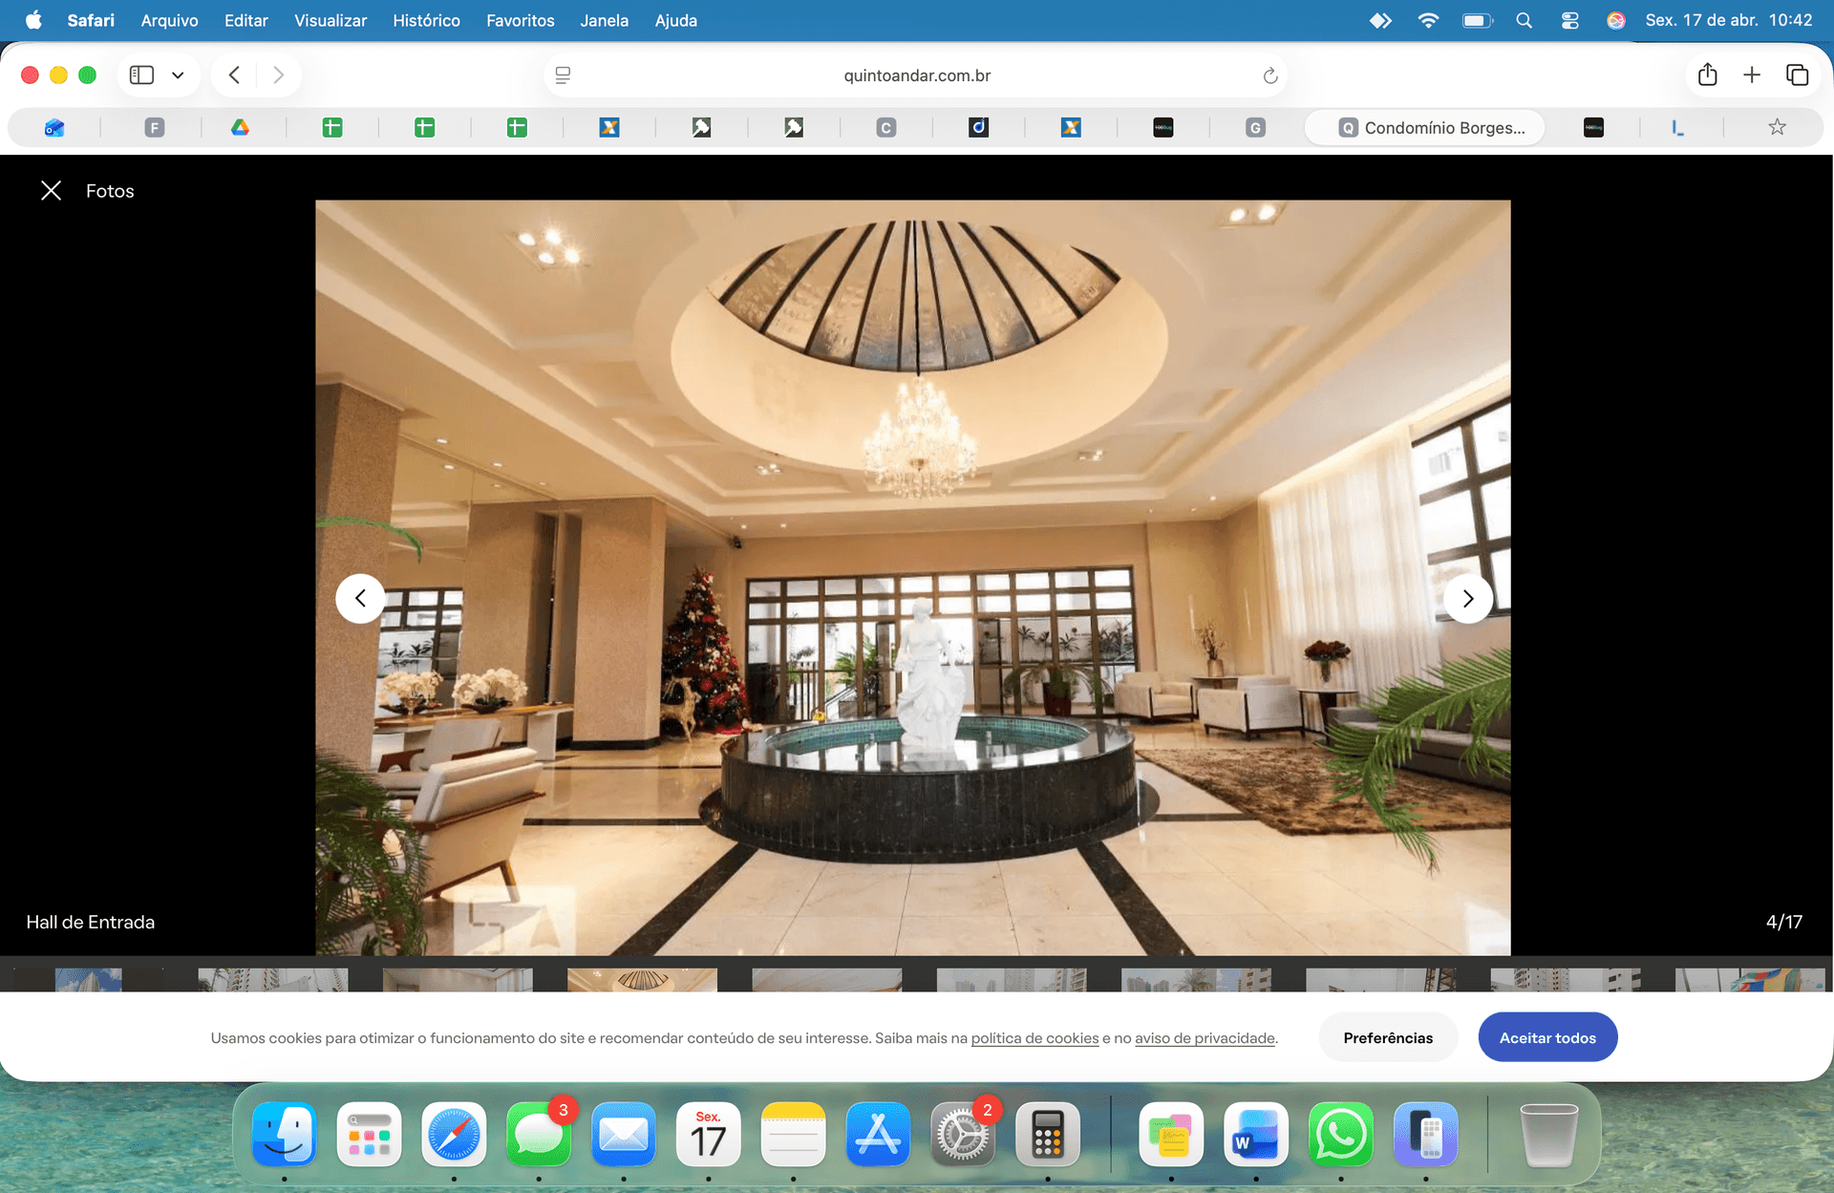Image resolution: width=1834 pixels, height=1193 pixels.
Task: Open Calendar from the Dock
Action: tap(708, 1135)
